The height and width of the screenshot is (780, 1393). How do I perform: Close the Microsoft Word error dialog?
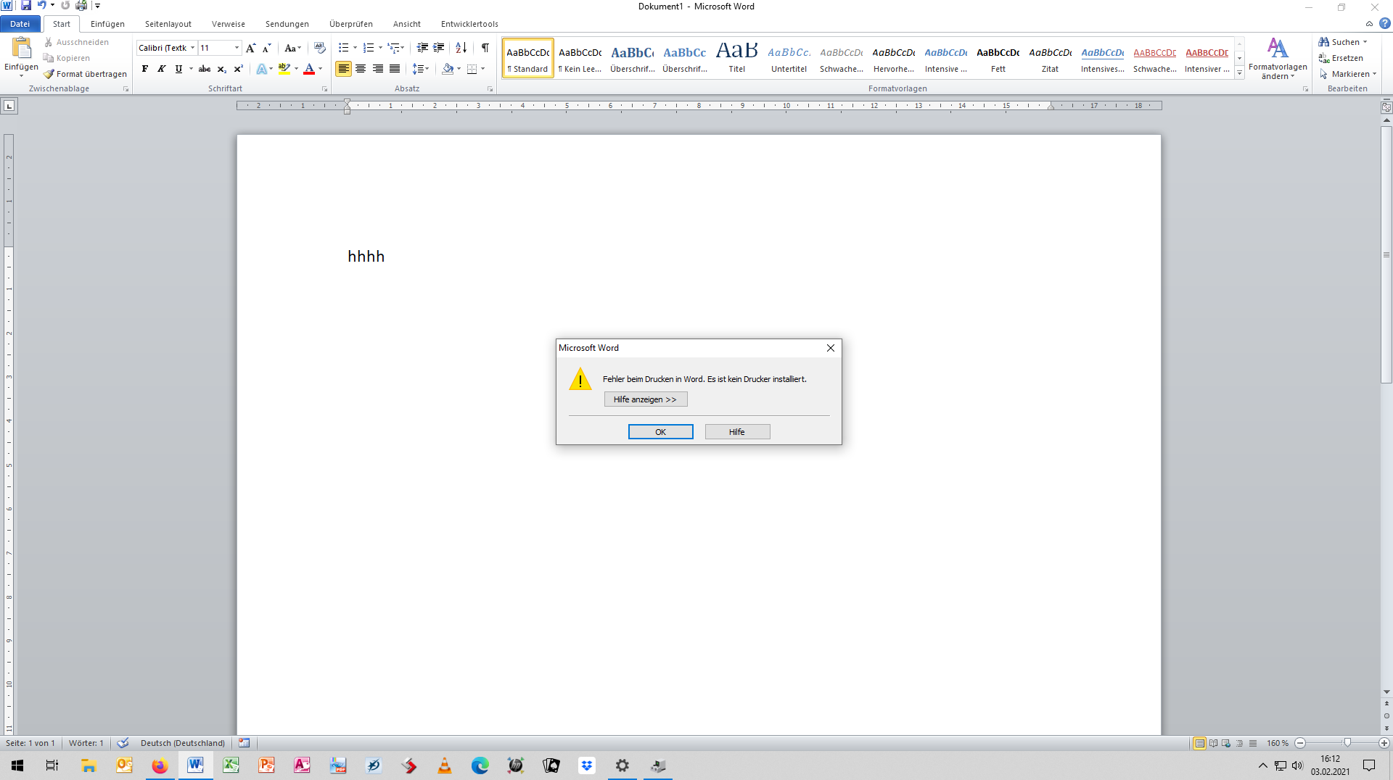click(831, 348)
